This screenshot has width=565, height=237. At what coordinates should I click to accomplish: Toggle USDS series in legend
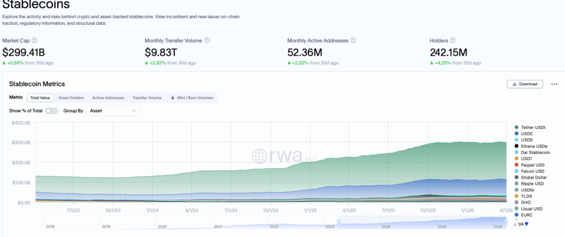point(524,140)
